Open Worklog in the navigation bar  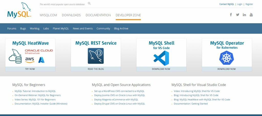pyautogui.click(x=35, y=28)
